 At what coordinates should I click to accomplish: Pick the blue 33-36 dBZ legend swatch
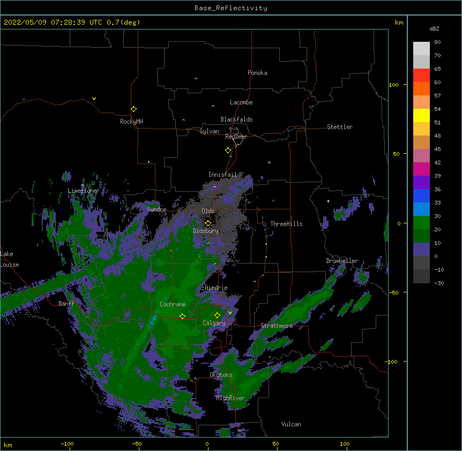[x=421, y=196]
